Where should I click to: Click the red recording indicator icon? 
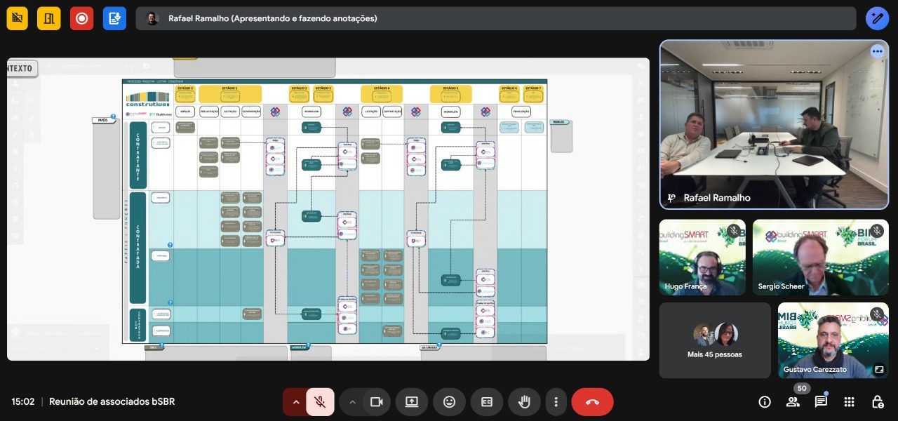click(81, 18)
